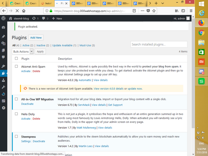Open Chrome from the Windows taskbar

click(201, 32)
